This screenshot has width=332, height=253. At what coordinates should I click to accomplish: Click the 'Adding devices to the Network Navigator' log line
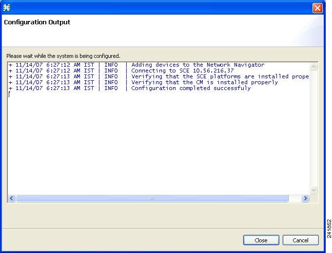tap(137, 65)
